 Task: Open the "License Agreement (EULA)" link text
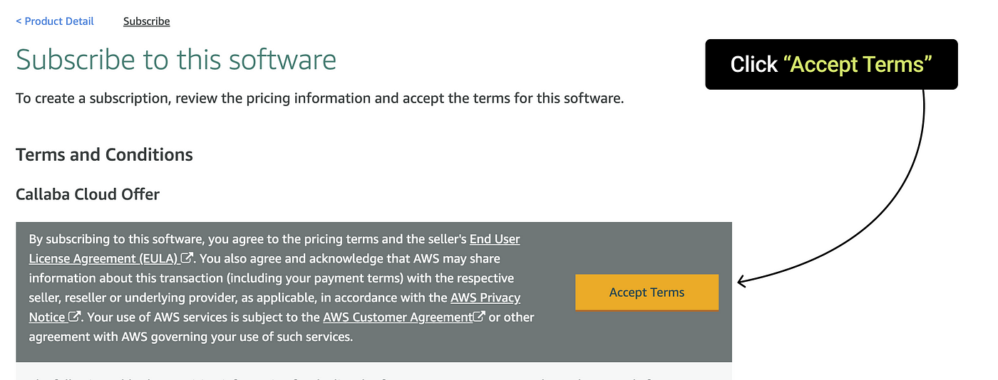click(103, 258)
